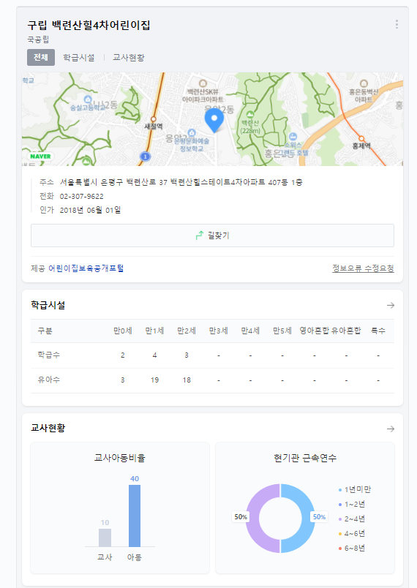Click the 특수 column header
The image size is (417, 588).
378,331
